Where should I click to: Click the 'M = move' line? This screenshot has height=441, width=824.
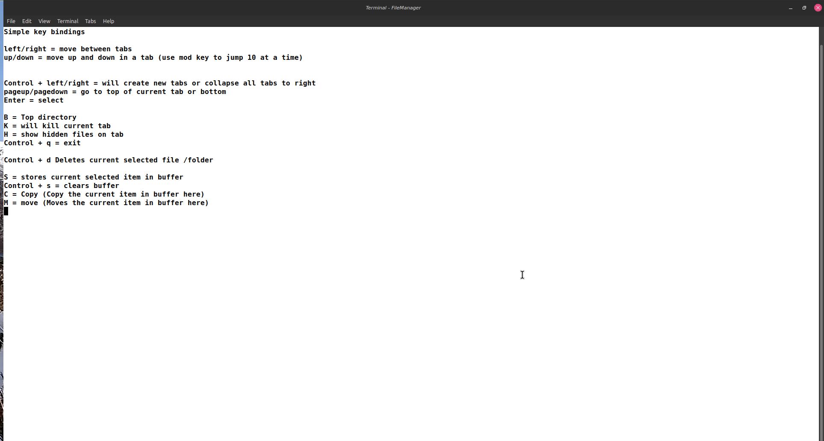pos(106,203)
